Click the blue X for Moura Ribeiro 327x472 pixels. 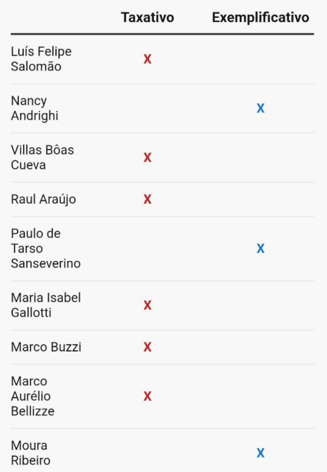point(260,453)
